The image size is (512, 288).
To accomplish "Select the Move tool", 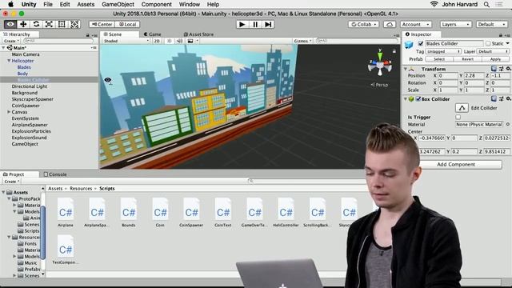I will point(23,24).
